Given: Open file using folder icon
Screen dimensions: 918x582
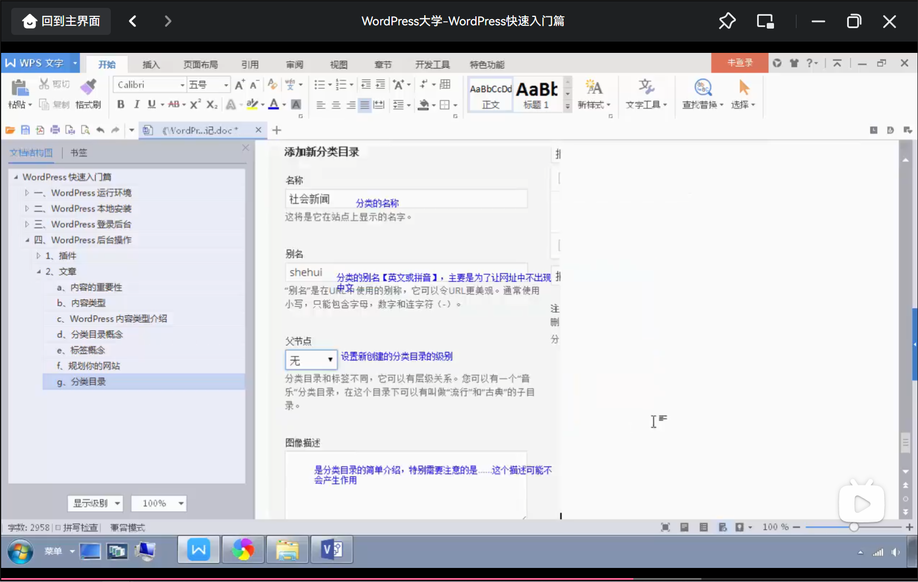Looking at the screenshot, I should tap(10, 130).
